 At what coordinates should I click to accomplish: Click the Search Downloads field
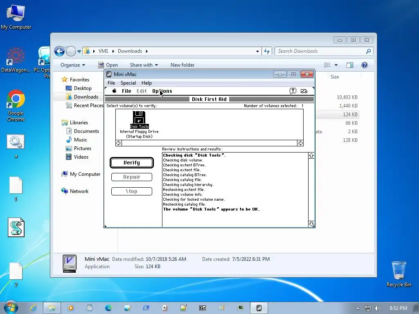[324, 51]
